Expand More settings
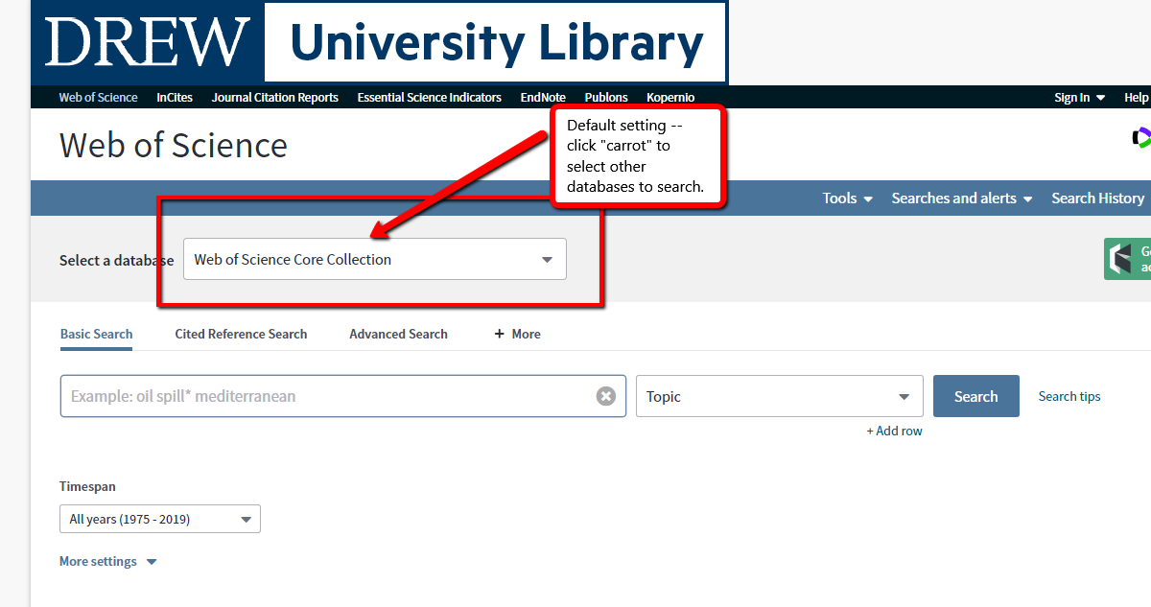This screenshot has width=1151, height=607. (x=107, y=562)
